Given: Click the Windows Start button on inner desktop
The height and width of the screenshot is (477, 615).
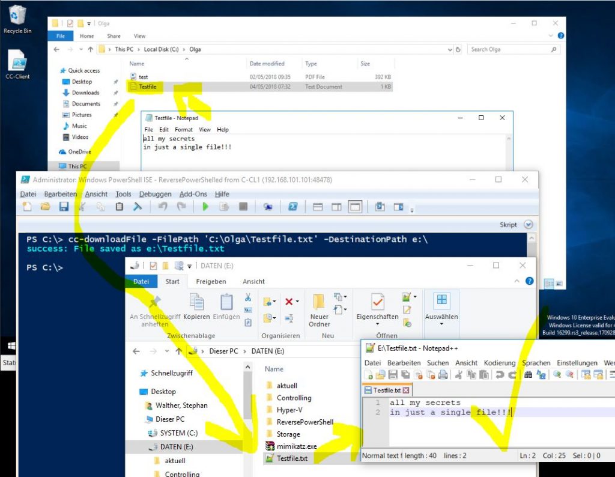Looking at the screenshot, I should pyautogui.click(x=11, y=345).
